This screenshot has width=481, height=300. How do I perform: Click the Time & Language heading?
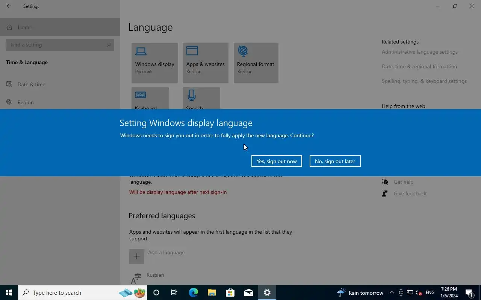pos(27,62)
